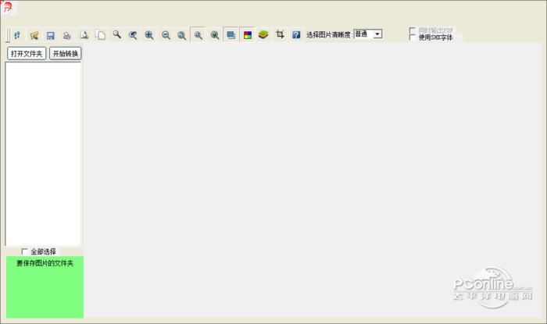Click the open file icon in toolbar
547x324 pixels.
coord(34,35)
